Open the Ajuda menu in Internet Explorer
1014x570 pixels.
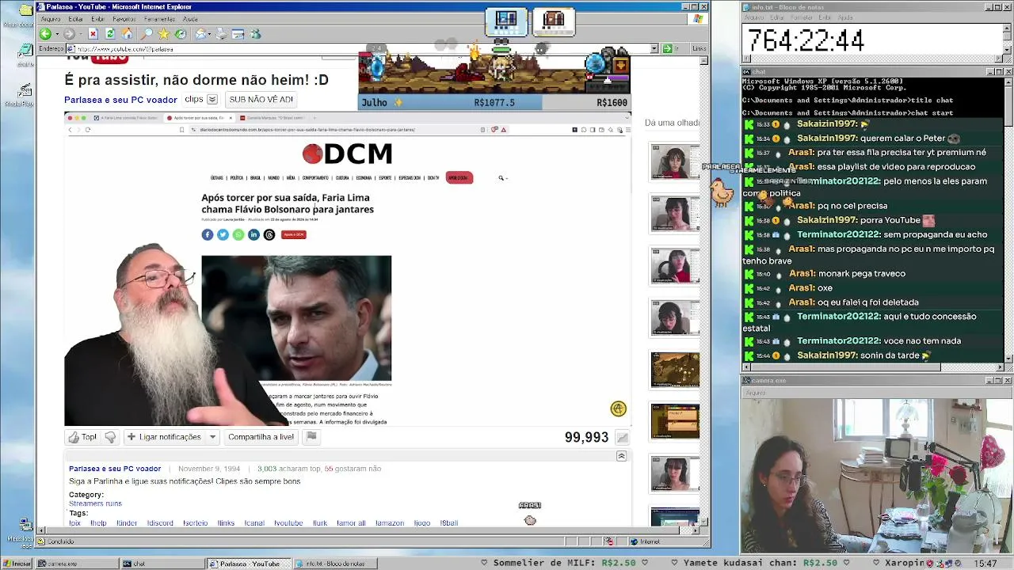coord(190,19)
